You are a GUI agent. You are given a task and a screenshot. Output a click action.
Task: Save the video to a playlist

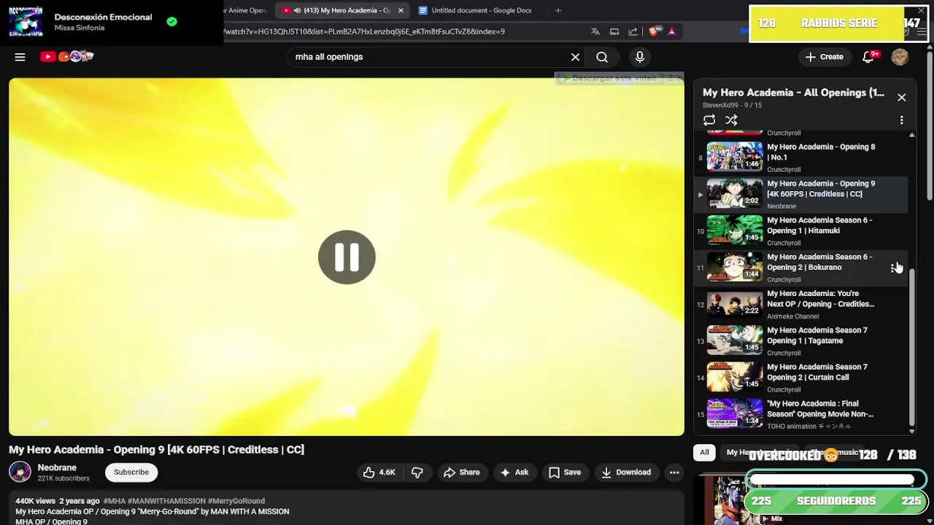tap(565, 472)
